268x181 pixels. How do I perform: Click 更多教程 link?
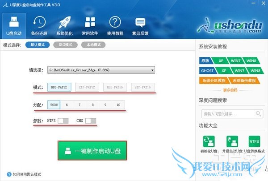pos(230,90)
